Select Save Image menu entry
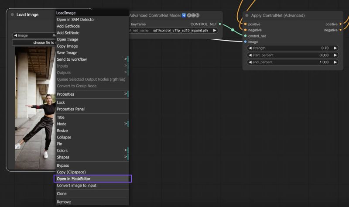The height and width of the screenshot is (207, 349). pos(92,53)
